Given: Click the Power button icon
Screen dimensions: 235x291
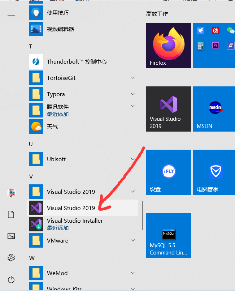Looking at the screenshot, I should [x=11, y=279].
